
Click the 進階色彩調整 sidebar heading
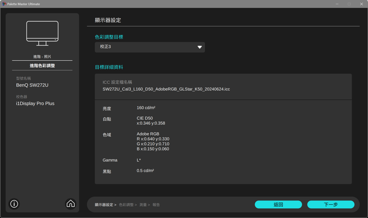pyautogui.click(x=42, y=66)
